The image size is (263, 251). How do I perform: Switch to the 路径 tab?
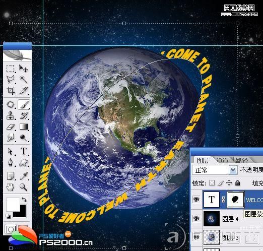coord(242,160)
